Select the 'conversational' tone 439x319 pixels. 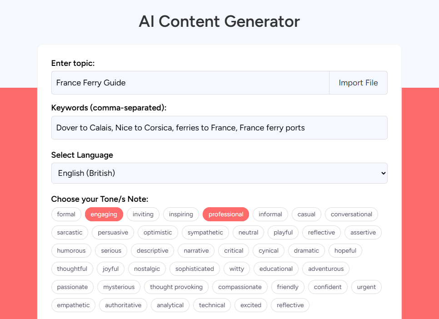pyautogui.click(x=351, y=214)
